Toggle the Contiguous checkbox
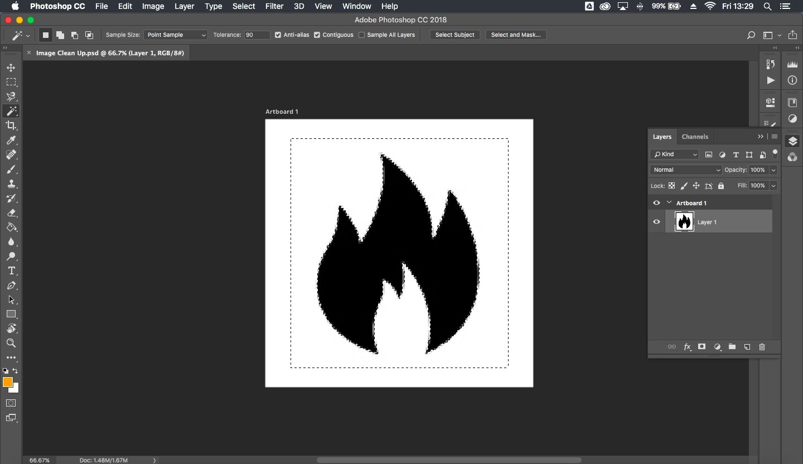Screen dimensions: 803x464 click(317, 35)
